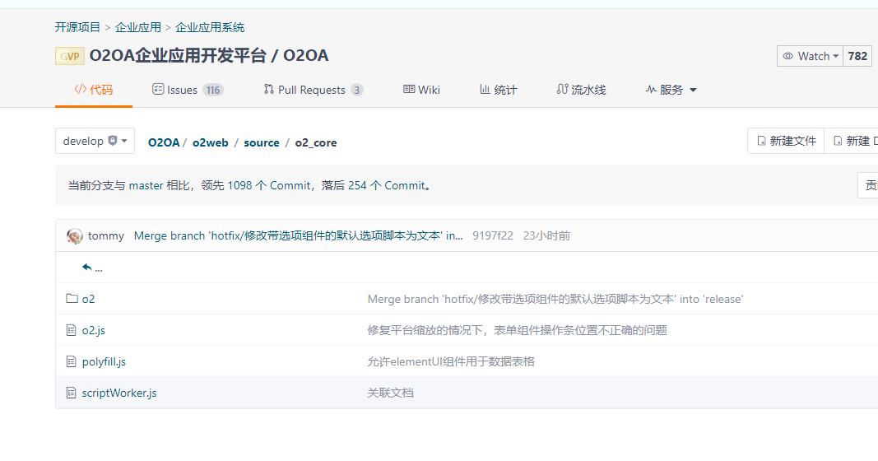Screen dimensions: 878x461
Task: Click the o2.js file icon
Action: (x=72, y=330)
